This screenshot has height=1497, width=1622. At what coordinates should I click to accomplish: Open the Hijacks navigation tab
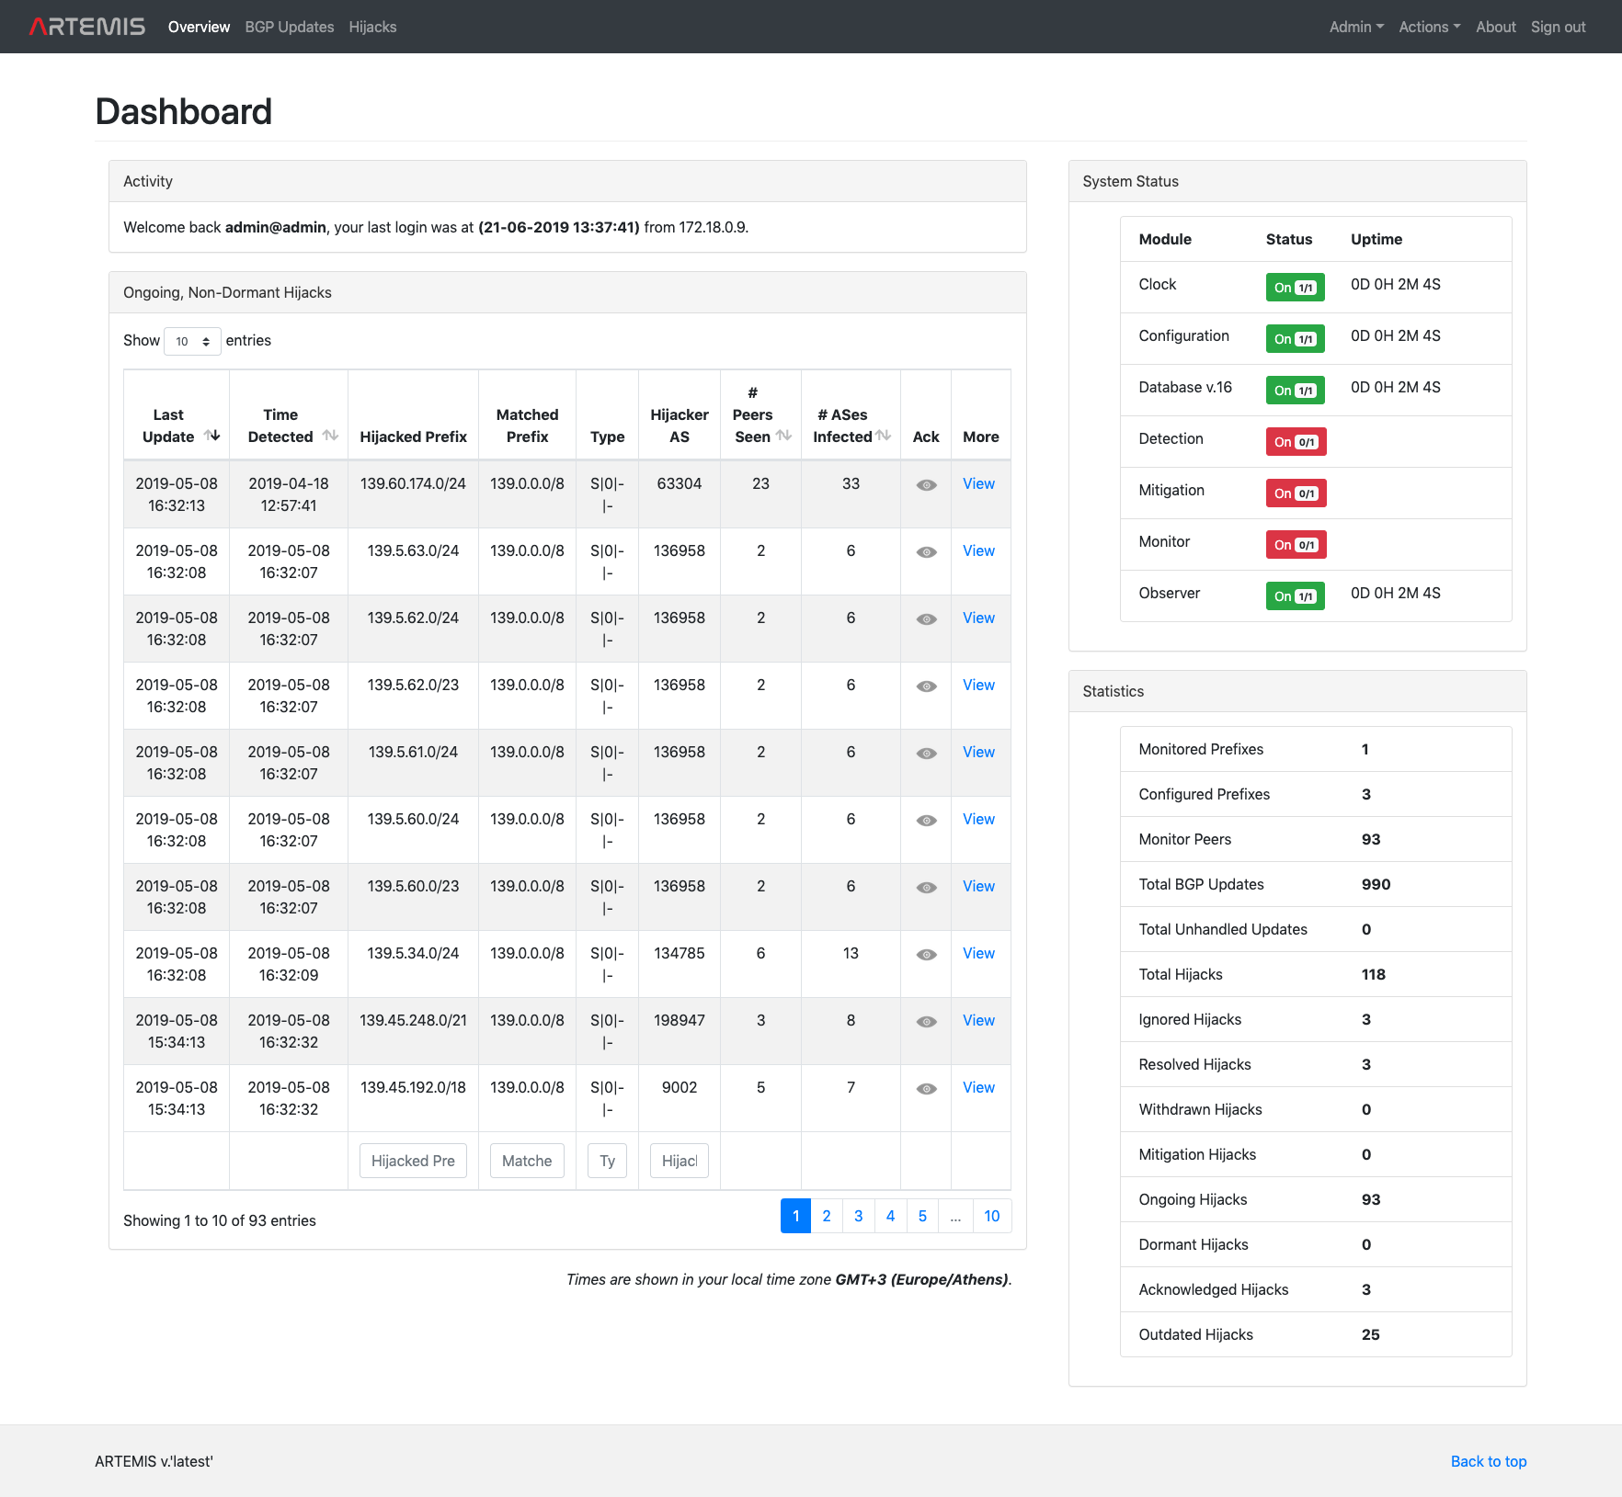[371, 27]
